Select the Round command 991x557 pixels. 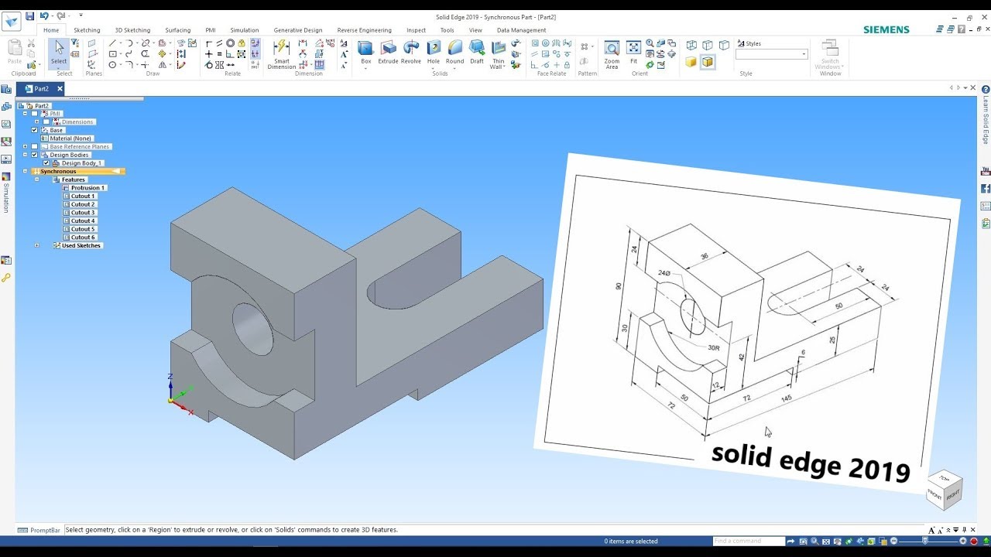tap(454, 52)
